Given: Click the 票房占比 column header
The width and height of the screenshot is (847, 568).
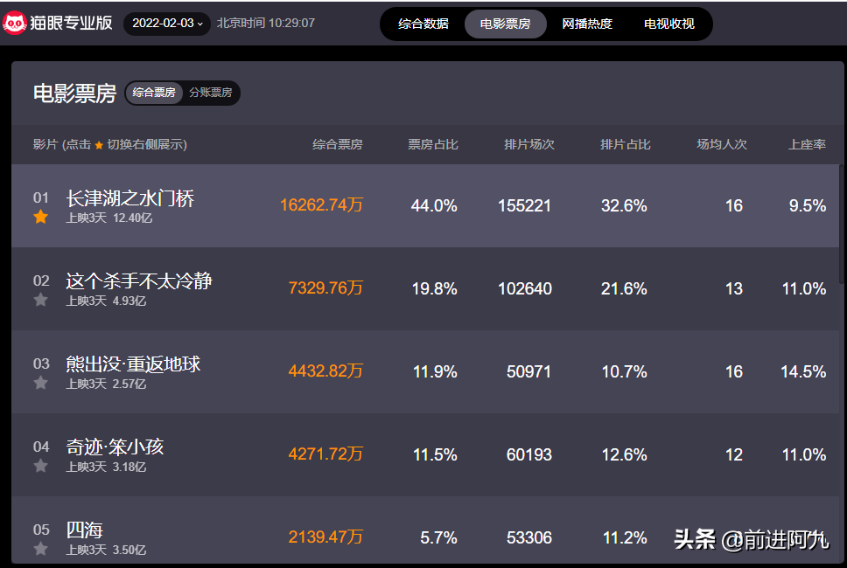Looking at the screenshot, I should point(433,144).
